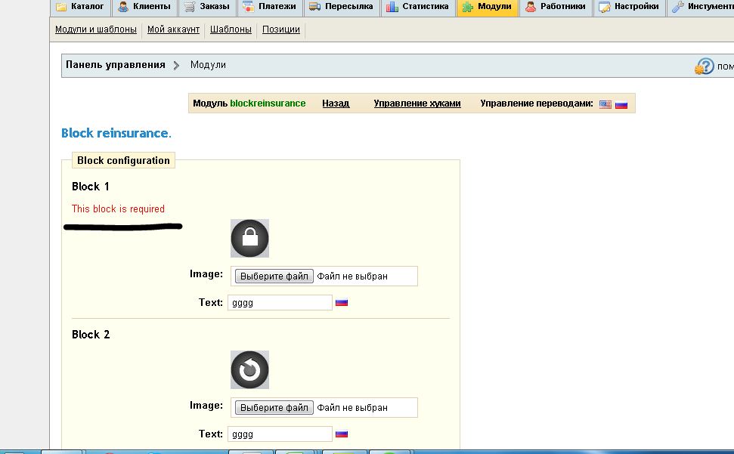
Task: Select English flag for translation management
Action: point(605,104)
